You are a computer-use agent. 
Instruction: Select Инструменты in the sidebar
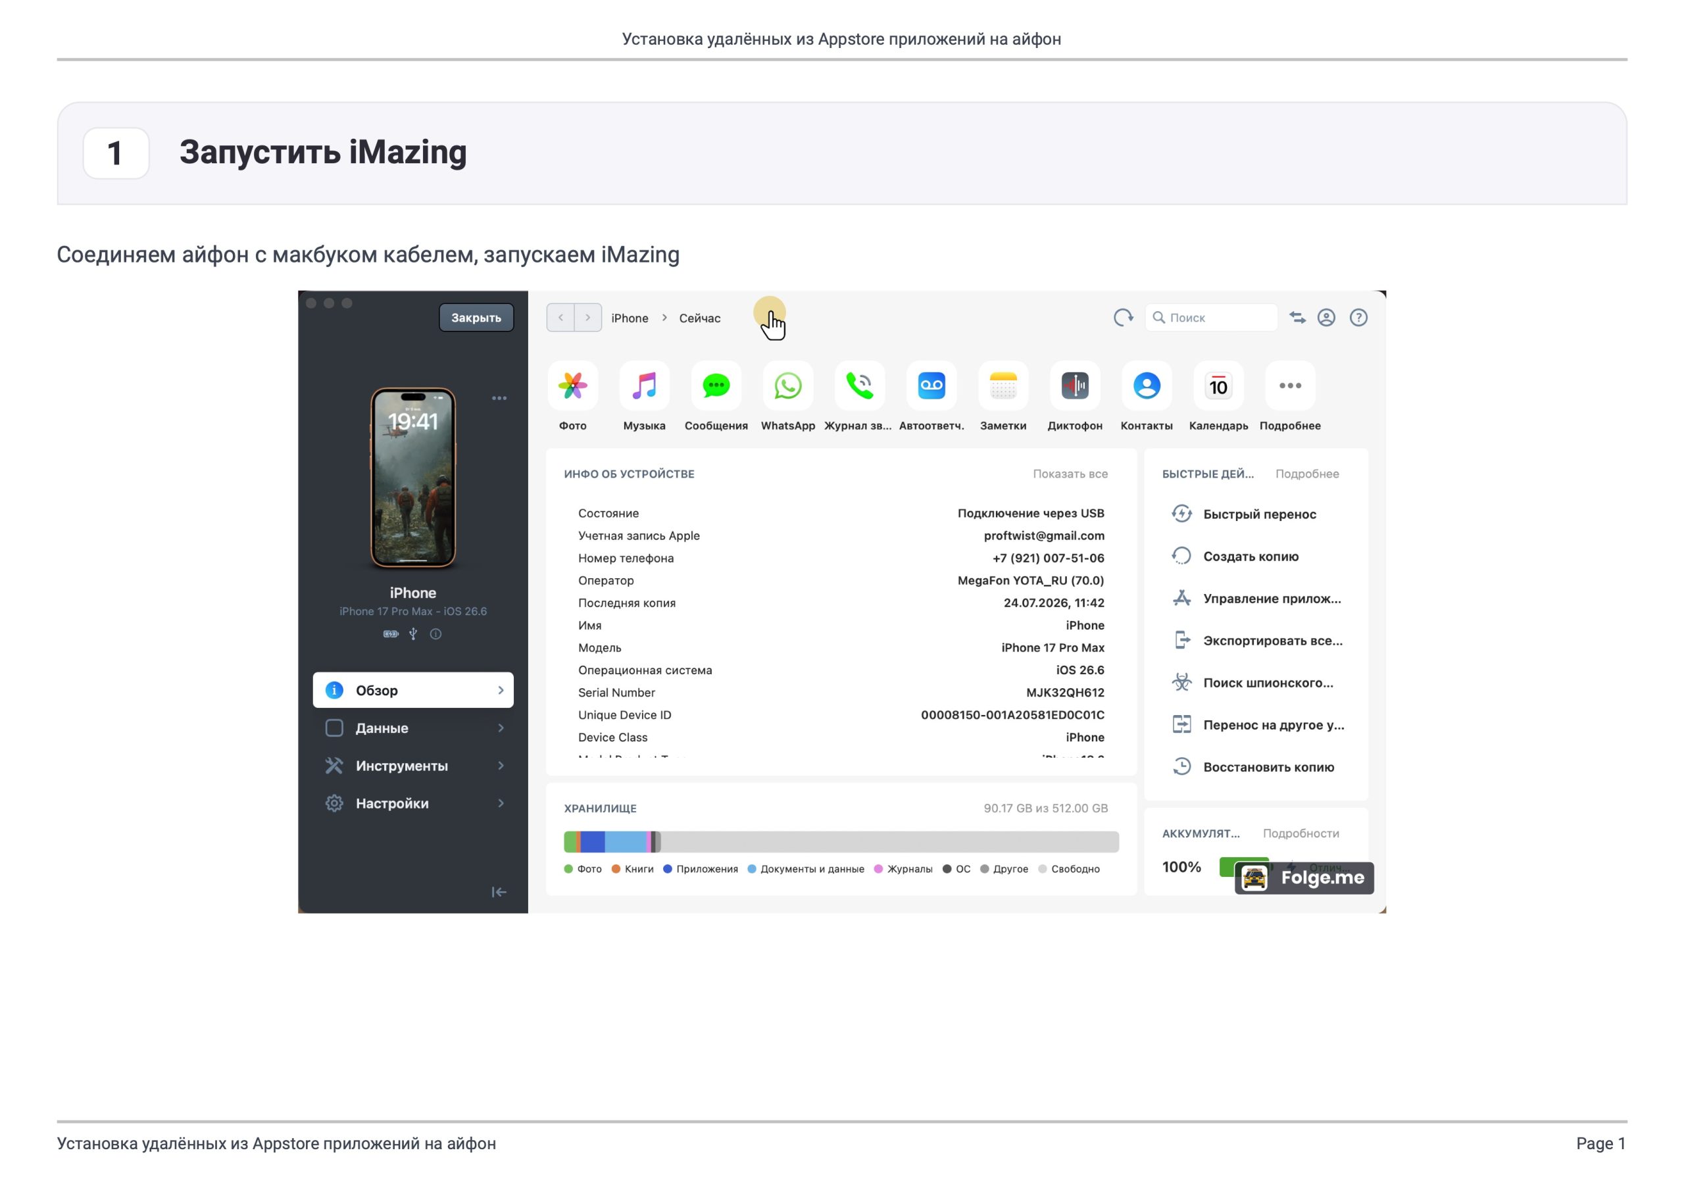pyautogui.click(x=413, y=766)
